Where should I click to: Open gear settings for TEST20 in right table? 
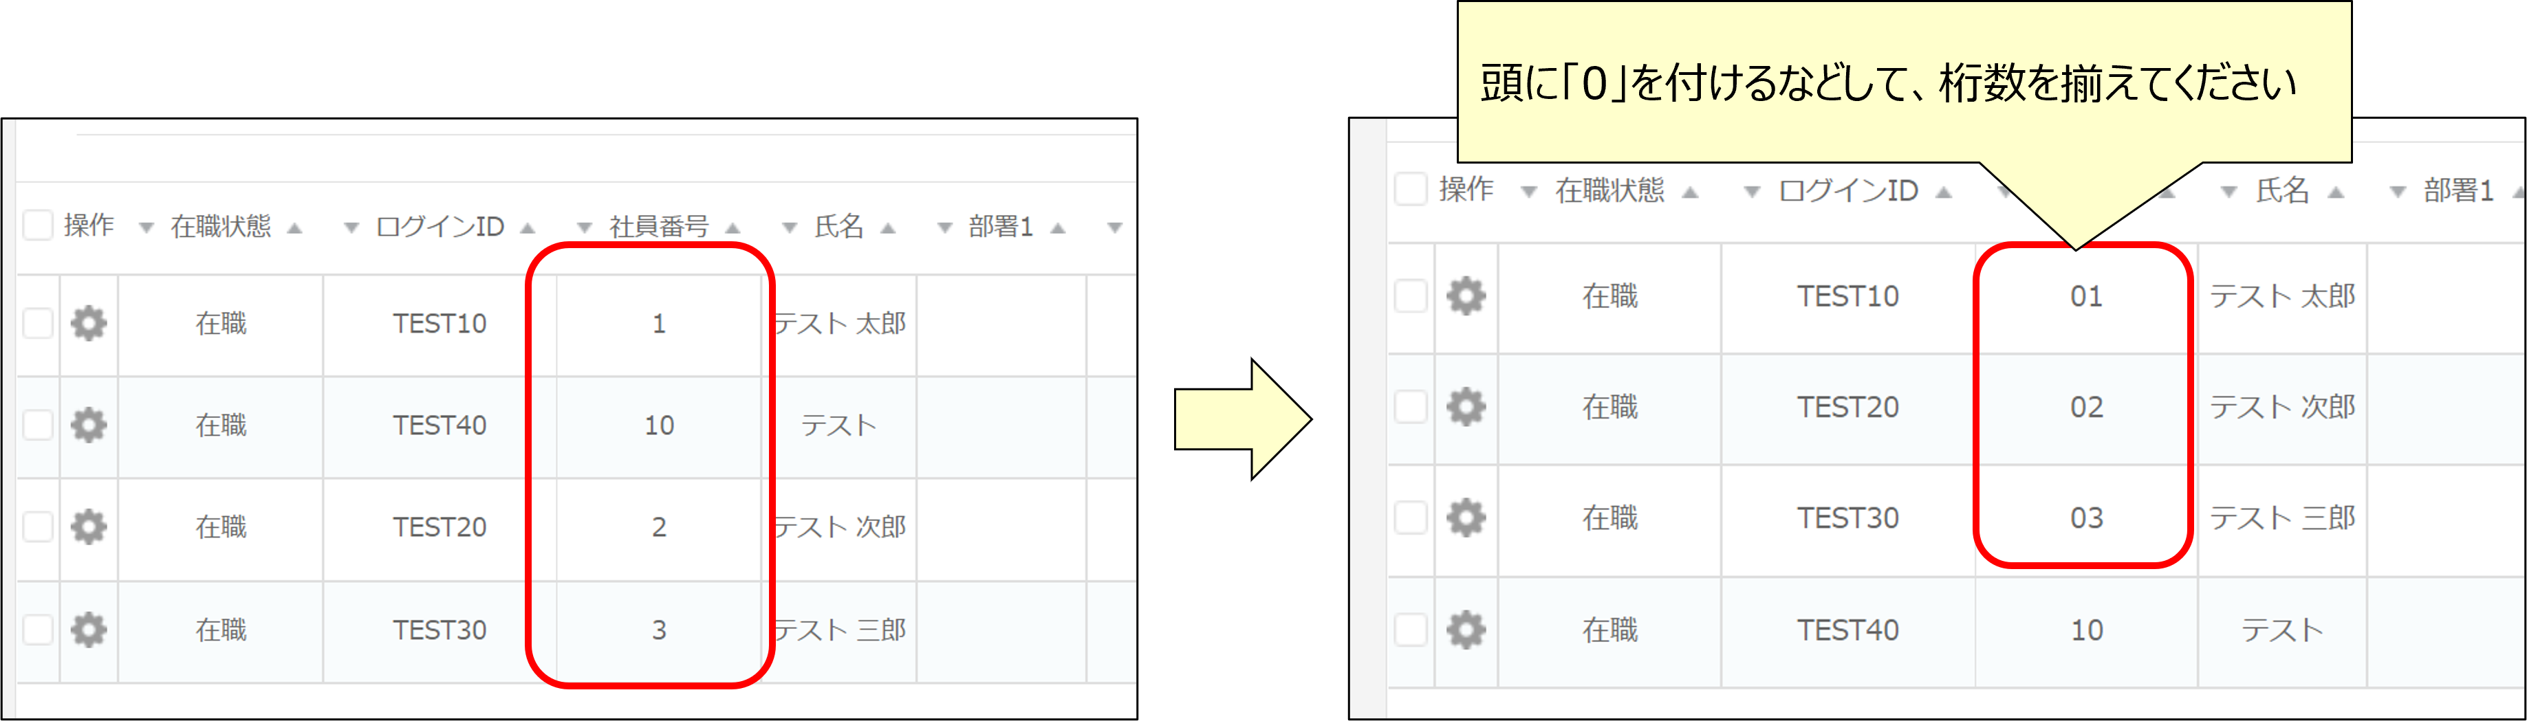(x=1466, y=406)
